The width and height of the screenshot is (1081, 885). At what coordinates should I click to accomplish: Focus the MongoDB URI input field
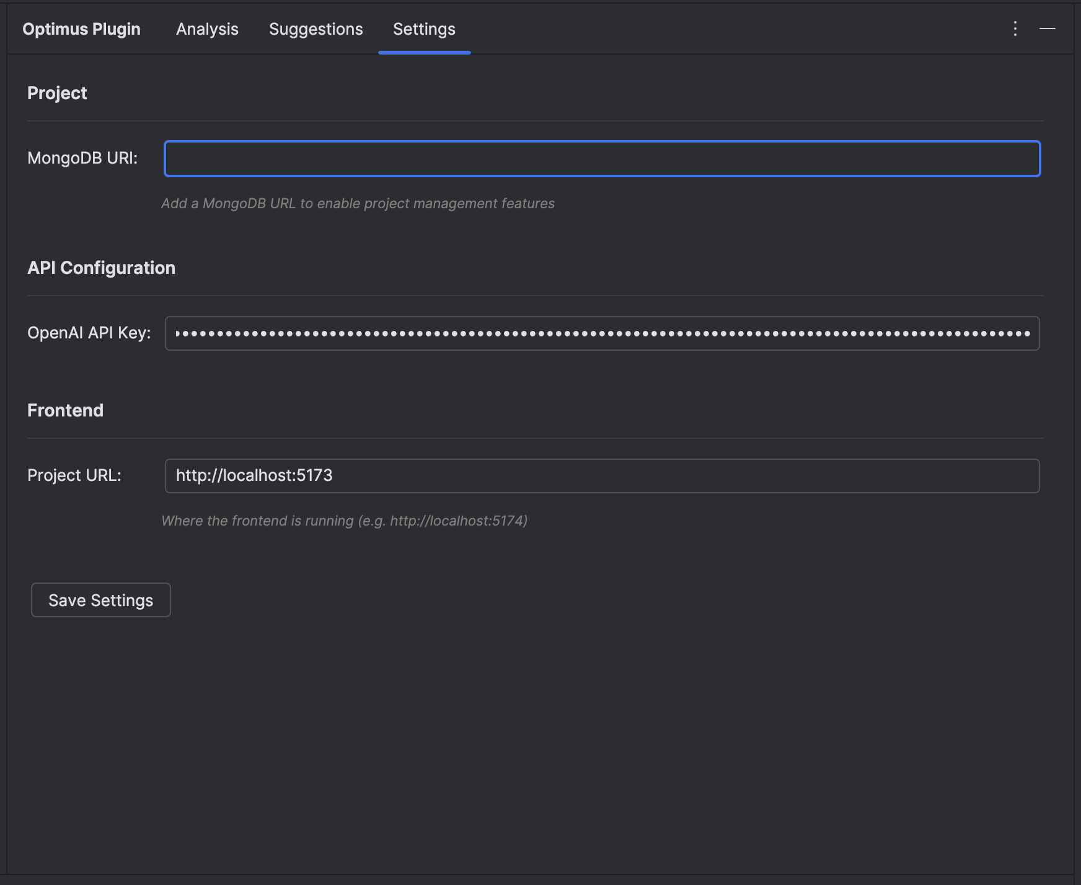click(601, 159)
